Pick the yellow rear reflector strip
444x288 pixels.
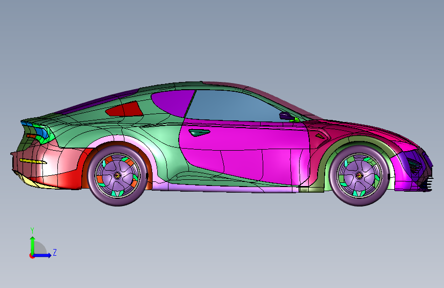point(33,161)
